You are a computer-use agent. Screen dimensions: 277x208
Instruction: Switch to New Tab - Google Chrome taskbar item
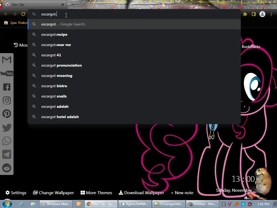tap(101, 204)
